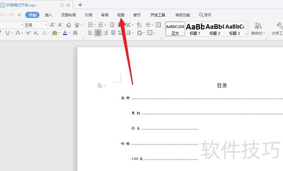Click the sort A-Z icon
This screenshot has width=283, height=171.
pyautogui.click(x=139, y=25)
